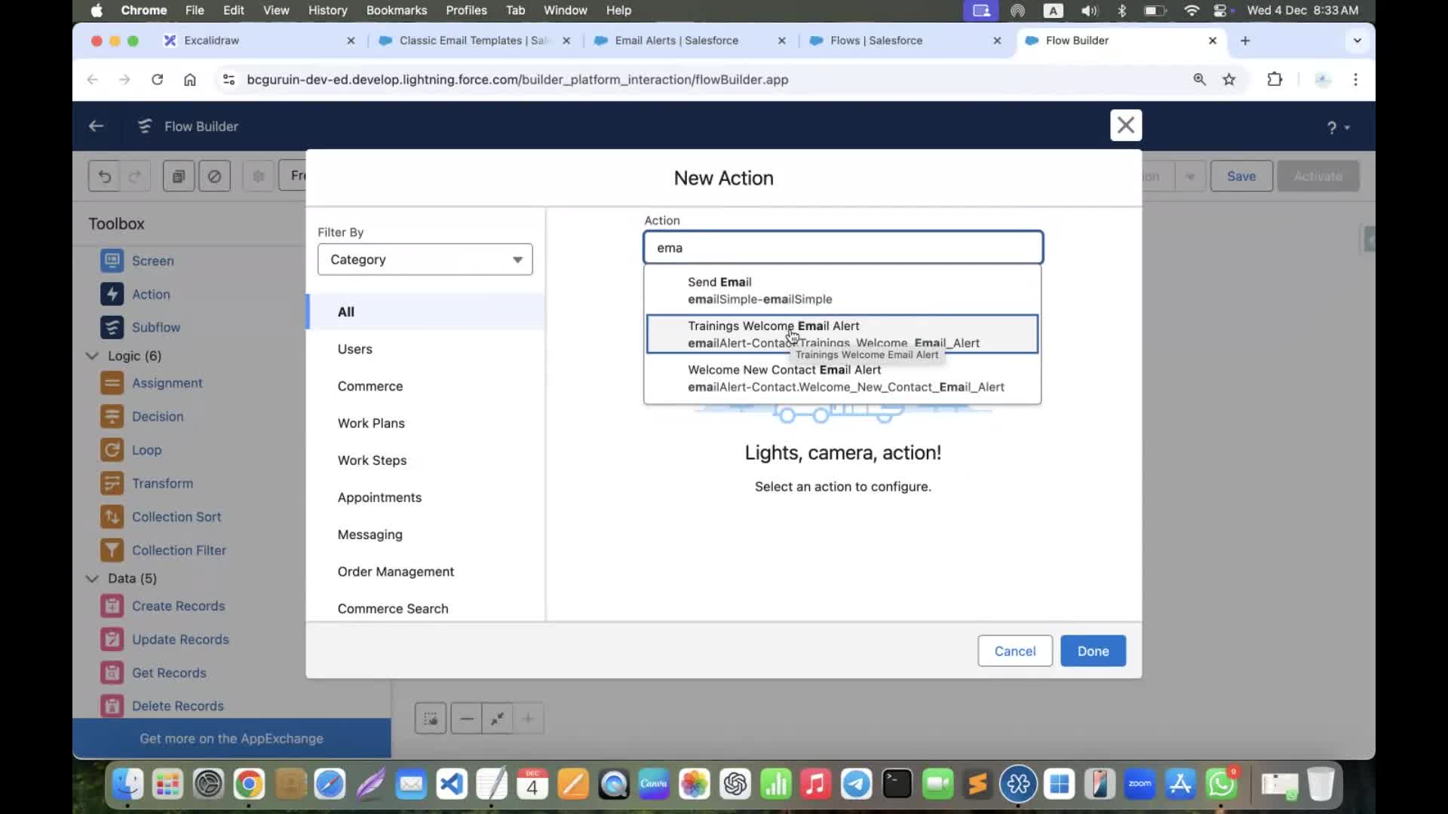Switch to Classic Email Templates tab
This screenshot has width=1448, height=814.
[475, 41]
